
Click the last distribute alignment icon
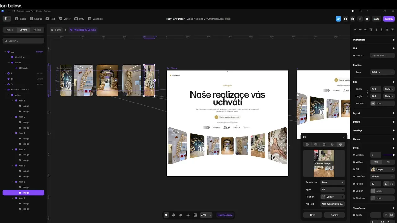coord(392,30)
